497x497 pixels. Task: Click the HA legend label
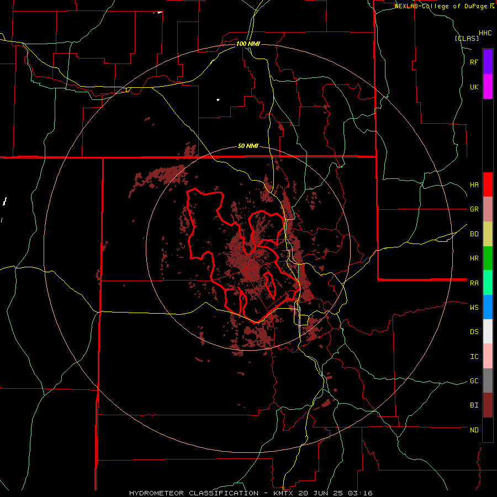474,185
